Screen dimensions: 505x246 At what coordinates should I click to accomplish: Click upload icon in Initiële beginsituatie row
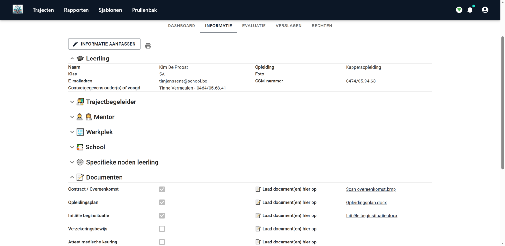click(258, 215)
